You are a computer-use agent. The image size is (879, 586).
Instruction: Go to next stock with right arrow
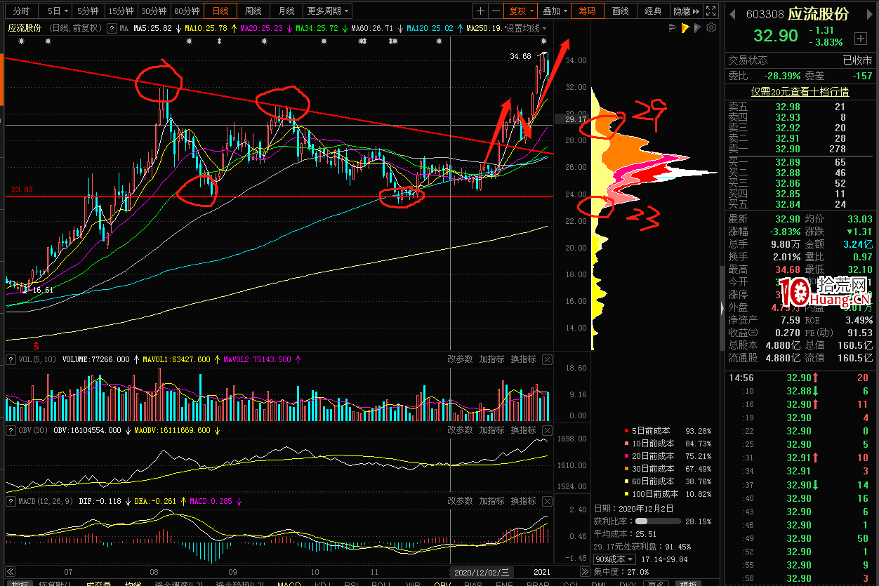click(x=868, y=13)
